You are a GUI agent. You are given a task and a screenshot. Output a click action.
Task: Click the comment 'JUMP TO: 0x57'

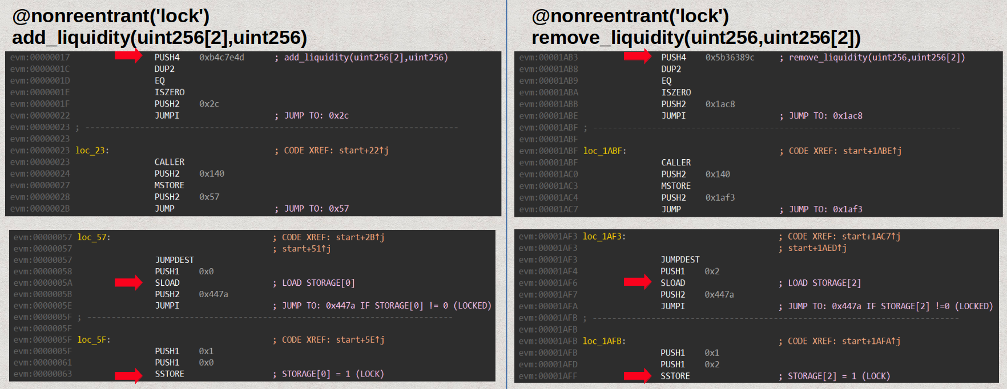click(x=316, y=209)
